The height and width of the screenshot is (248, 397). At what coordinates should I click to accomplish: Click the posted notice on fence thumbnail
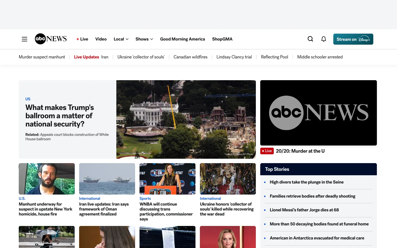click(167, 237)
